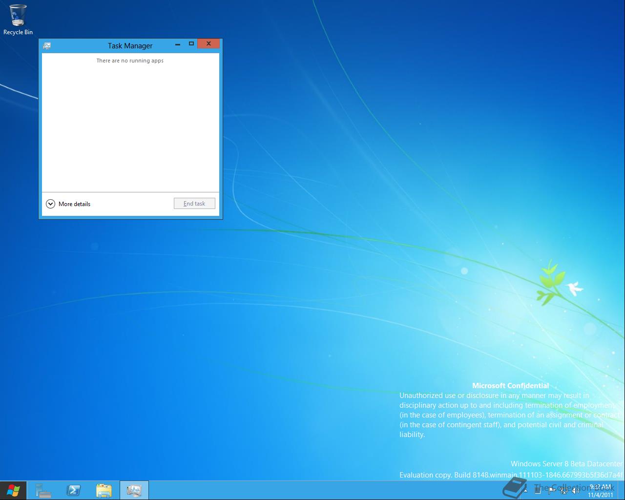This screenshot has width=625, height=500.
Task: Click the Task Manager title text
Action: tap(130, 45)
